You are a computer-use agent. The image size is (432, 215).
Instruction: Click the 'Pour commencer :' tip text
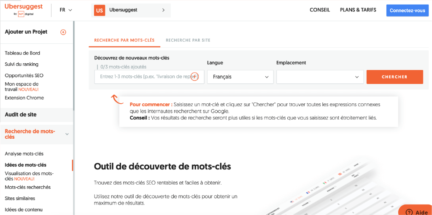(151, 105)
